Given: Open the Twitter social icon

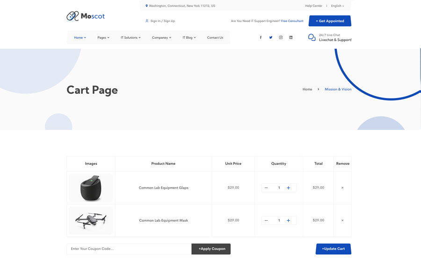Looking at the screenshot, I should click(x=271, y=37).
